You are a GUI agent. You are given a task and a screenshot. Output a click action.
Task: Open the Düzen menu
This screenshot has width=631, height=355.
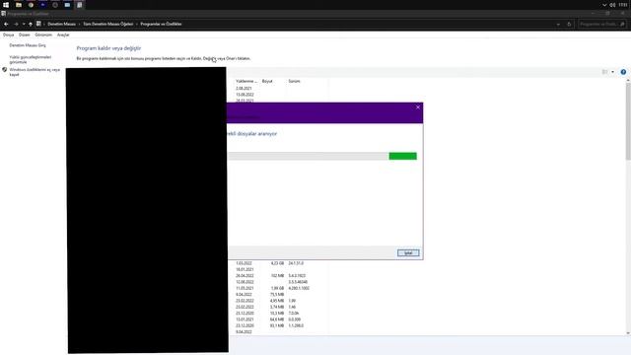pyautogui.click(x=24, y=35)
